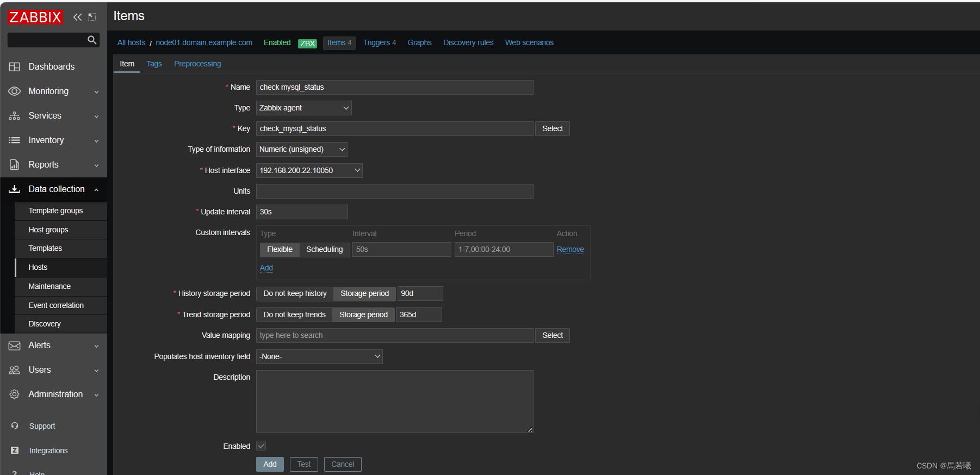
Task: Click the Zabbix logo
Action: point(35,17)
